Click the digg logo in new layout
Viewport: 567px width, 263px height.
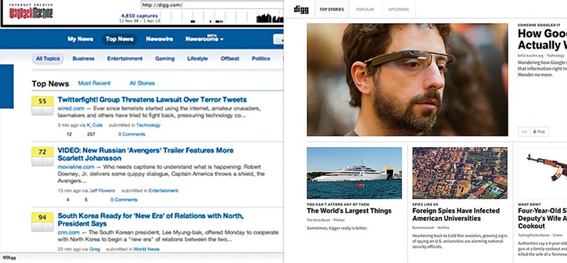point(301,9)
